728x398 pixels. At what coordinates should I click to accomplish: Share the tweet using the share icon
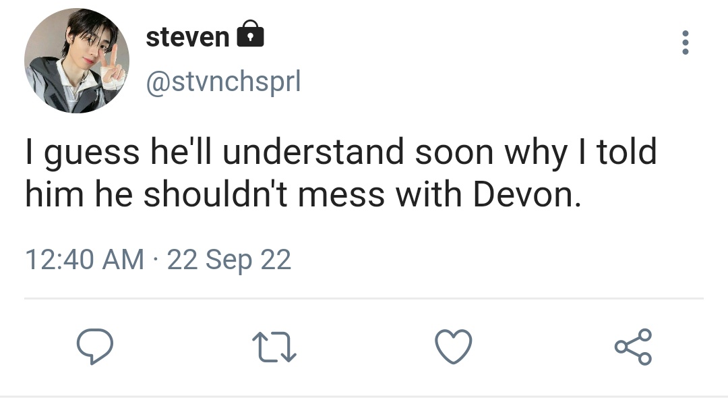click(x=633, y=347)
